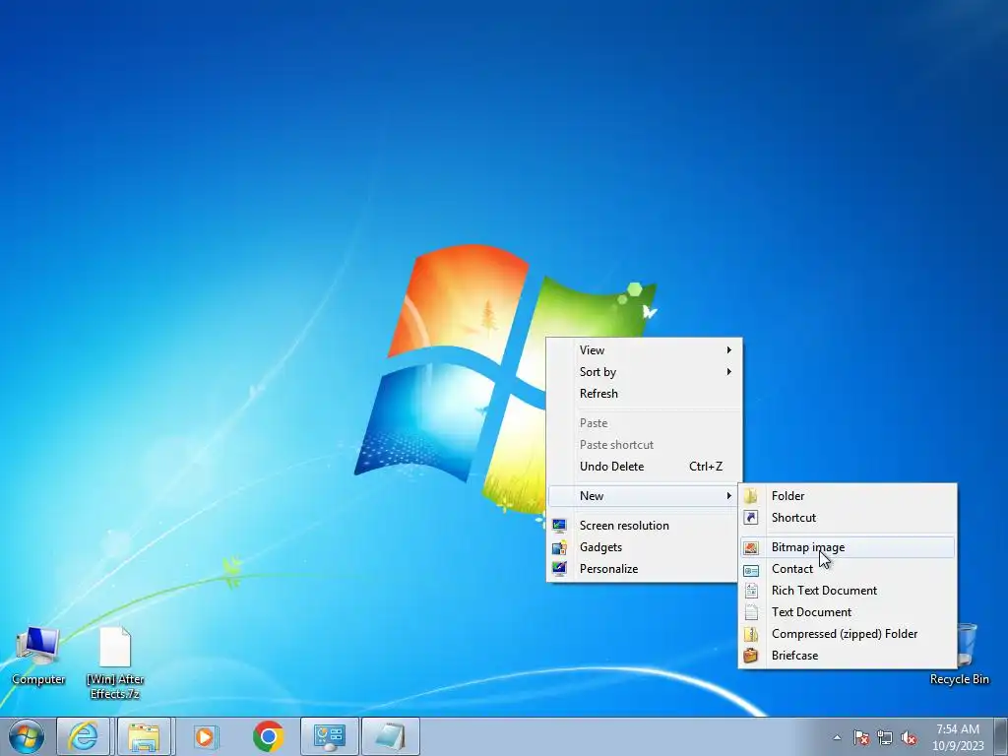Open Google Chrome from the taskbar

click(268, 736)
